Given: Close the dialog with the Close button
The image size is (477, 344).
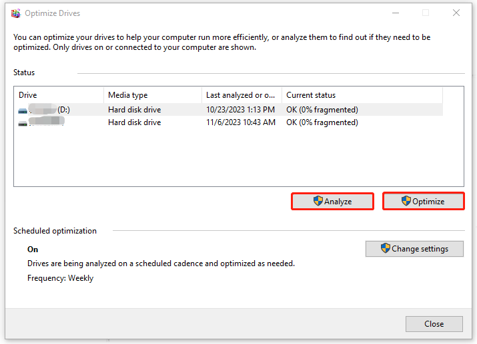Looking at the screenshot, I should click(x=434, y=324).
